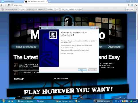This screenshot has height=103, width=138.
Task: Click the extension icon beside the bookmark star
Action: point(132,5)
